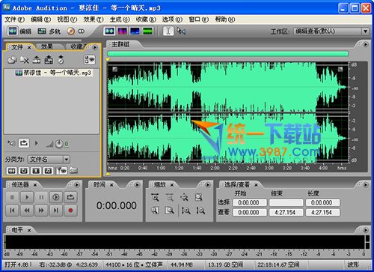Close the 文件 panel tab
This screenshot has height=272, width=374.
(x=29, y=47)
